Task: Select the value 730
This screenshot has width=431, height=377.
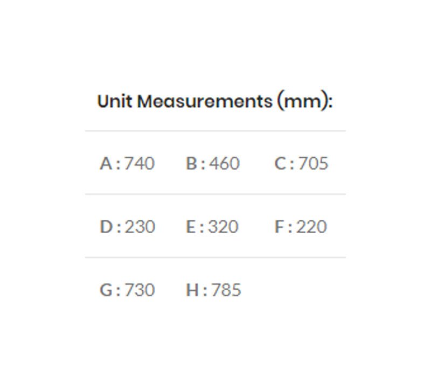Action: (x=140, y=290)
